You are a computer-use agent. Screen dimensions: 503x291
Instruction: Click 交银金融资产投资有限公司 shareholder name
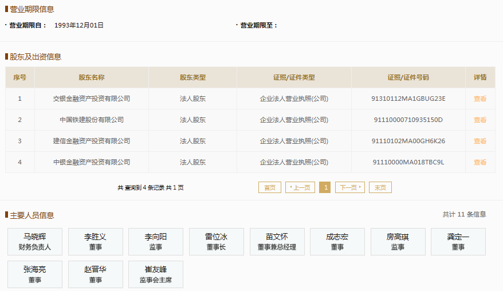92,99
